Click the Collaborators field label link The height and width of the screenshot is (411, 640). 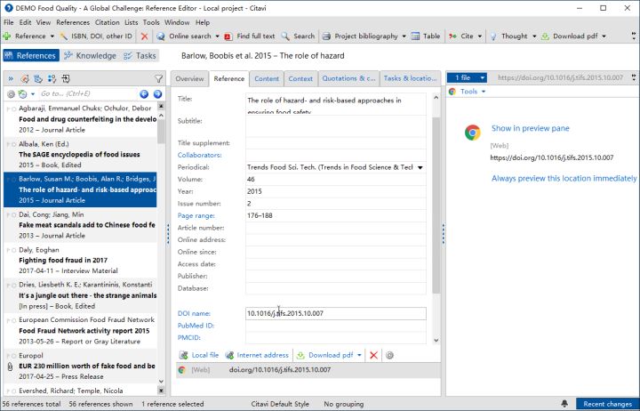199,156
